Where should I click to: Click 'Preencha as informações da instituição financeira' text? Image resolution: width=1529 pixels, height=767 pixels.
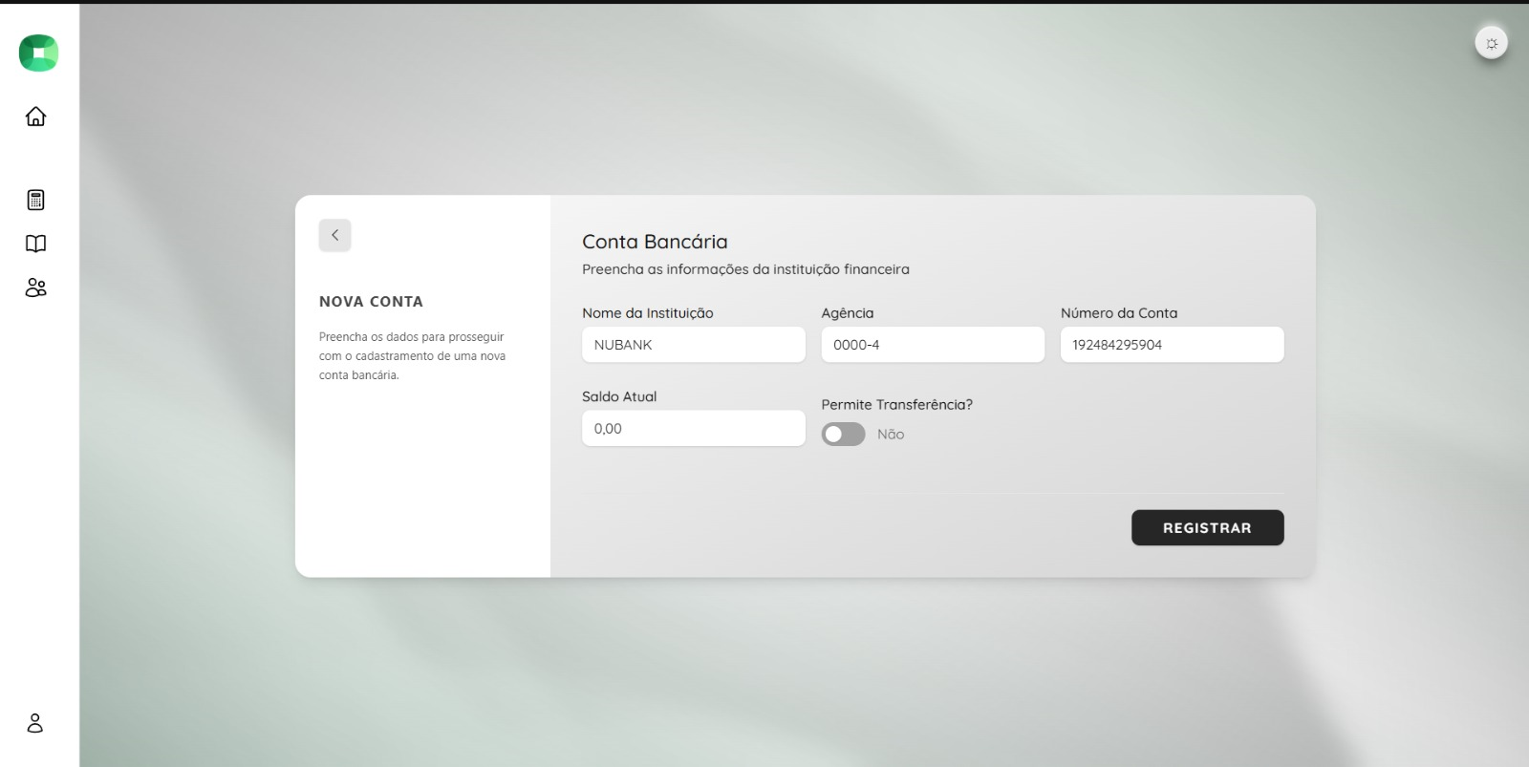745,269
